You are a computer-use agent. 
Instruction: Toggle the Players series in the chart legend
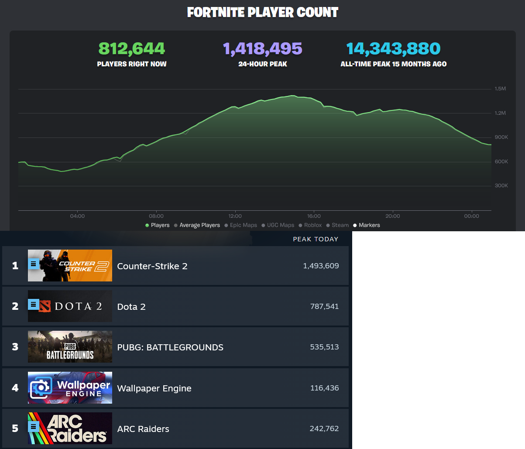click(157, 225)
